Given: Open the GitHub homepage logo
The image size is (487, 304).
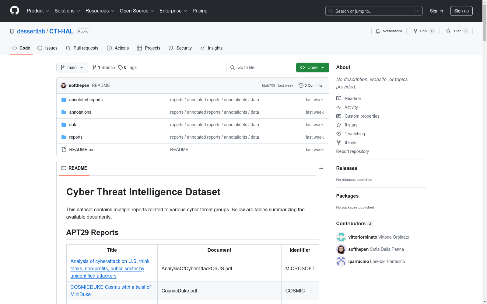Looking at the screenshot, I should pos(15,11).
